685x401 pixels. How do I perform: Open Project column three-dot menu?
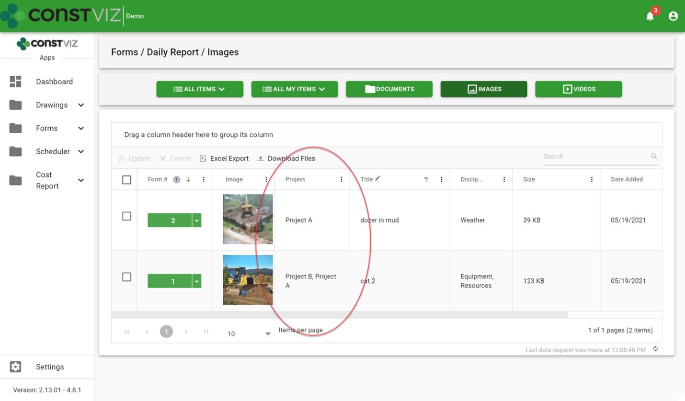click(342, 180)
